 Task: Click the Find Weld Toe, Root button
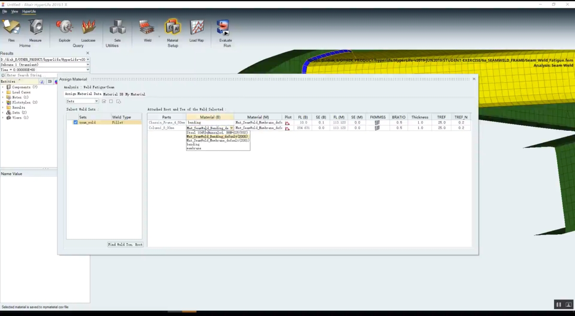coord(125,244)
